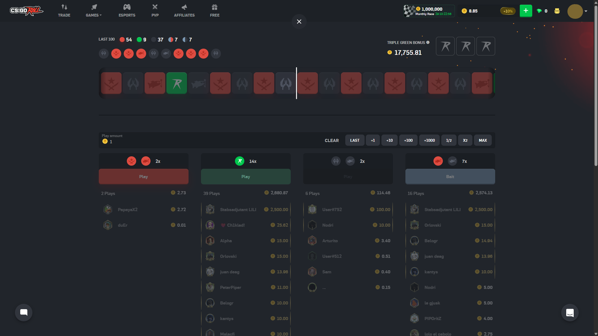Screen dimensions: 598x336
Task: Open the green deposit plus button
Action: (526, 11)
